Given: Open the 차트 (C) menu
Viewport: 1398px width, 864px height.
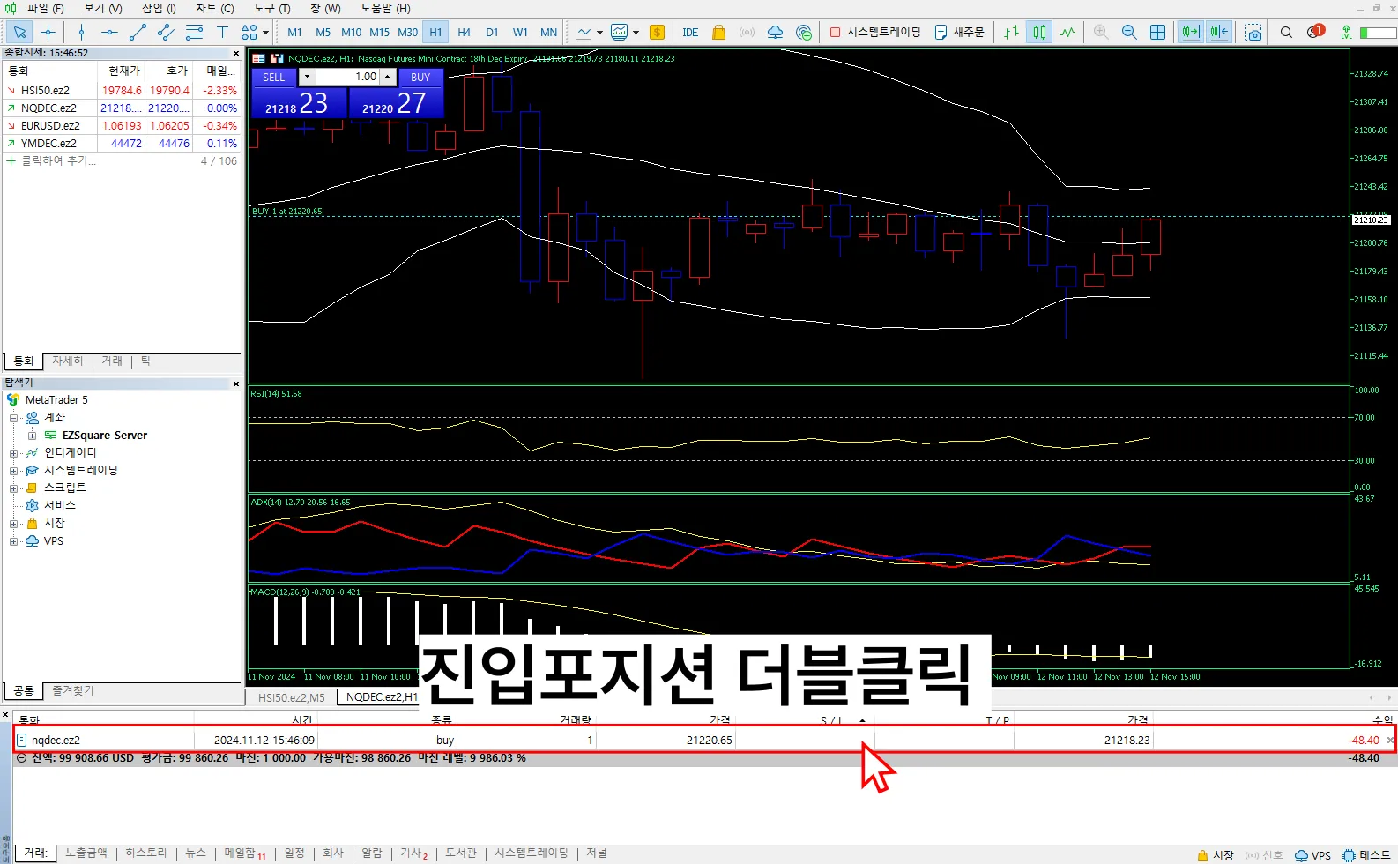Looking at the screenshot, I should coord(215,8).
